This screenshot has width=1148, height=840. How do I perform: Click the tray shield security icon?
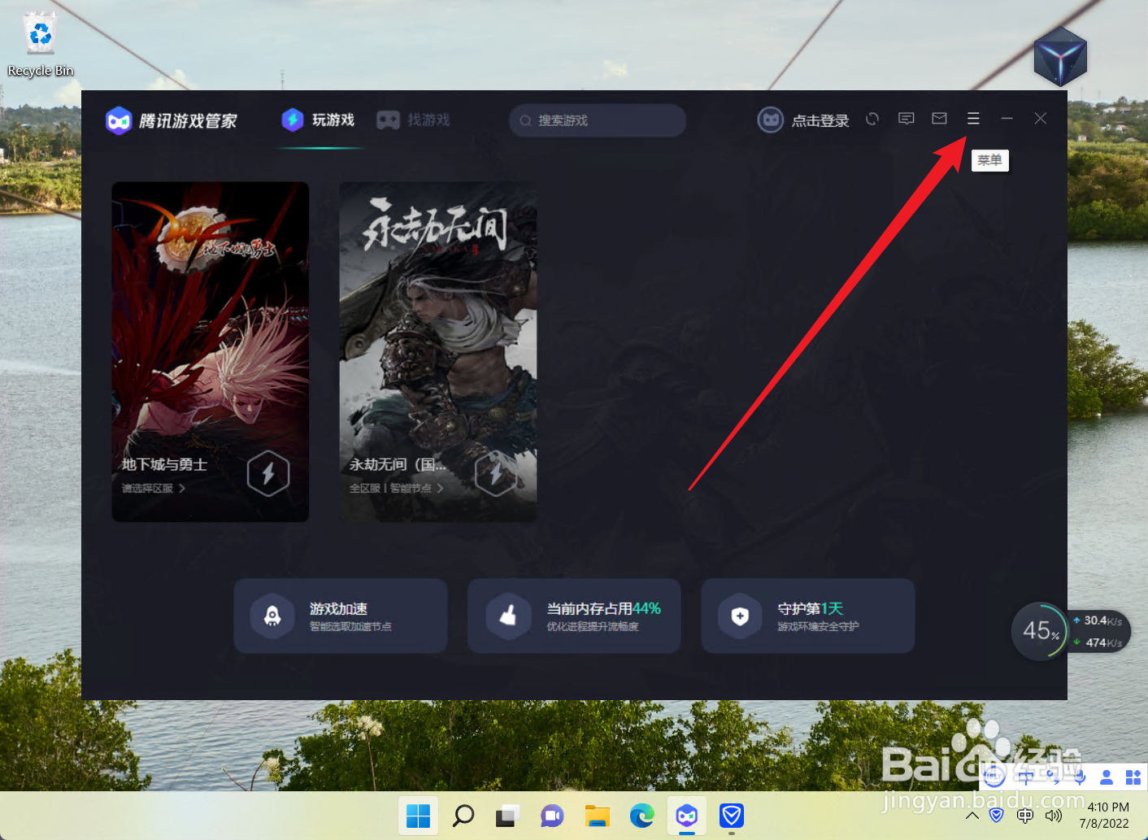tap(997, 816)
